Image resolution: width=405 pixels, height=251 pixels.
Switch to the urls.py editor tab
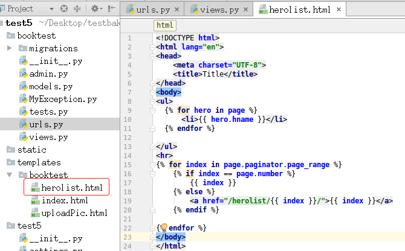click(153, 10)
